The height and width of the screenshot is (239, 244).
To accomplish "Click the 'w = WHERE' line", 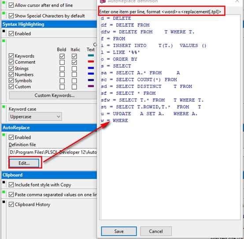I will click(x=114, y=120).
